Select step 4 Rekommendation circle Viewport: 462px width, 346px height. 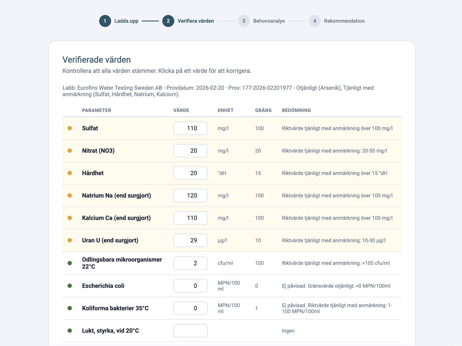click(315, 21)
